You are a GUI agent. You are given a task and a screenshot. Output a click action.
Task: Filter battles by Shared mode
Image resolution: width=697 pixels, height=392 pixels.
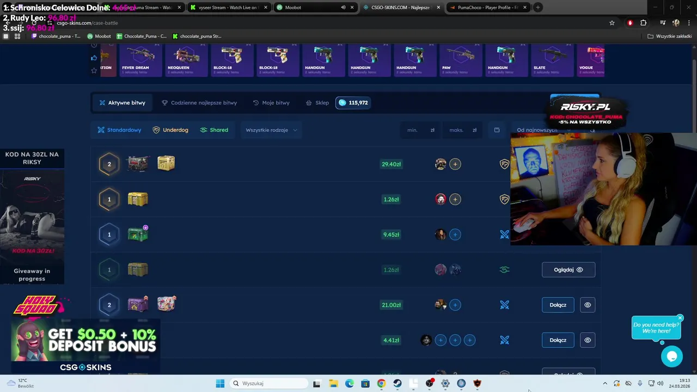(x=214, y=130)
